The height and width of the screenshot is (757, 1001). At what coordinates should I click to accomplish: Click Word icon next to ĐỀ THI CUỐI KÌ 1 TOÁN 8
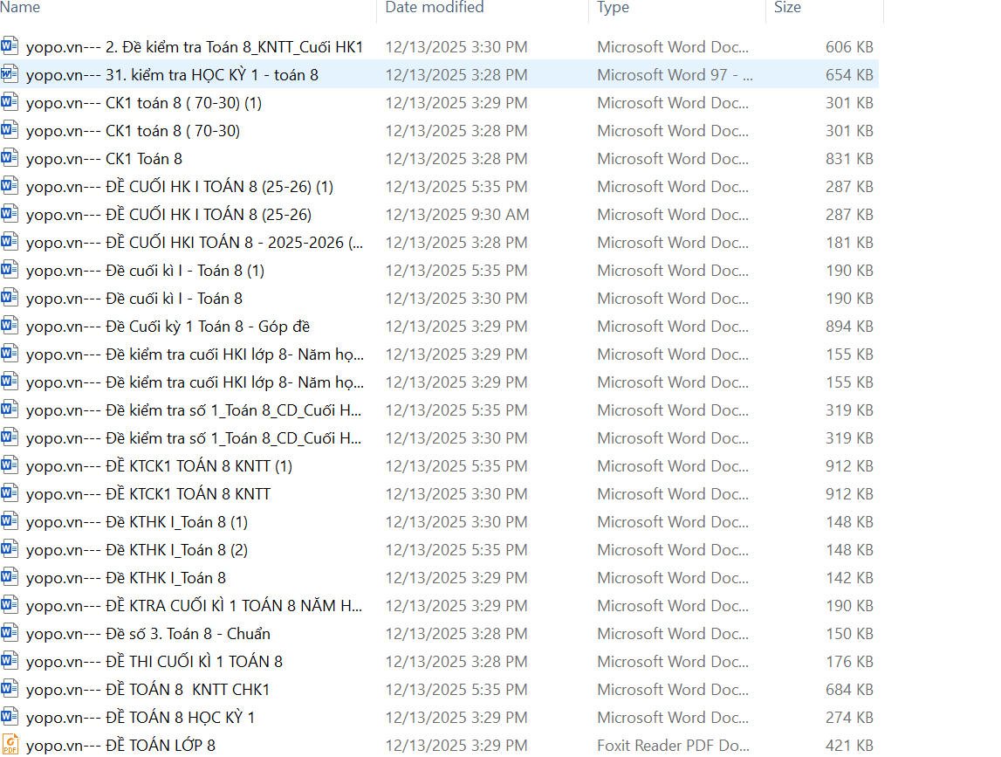coord(10,661)
